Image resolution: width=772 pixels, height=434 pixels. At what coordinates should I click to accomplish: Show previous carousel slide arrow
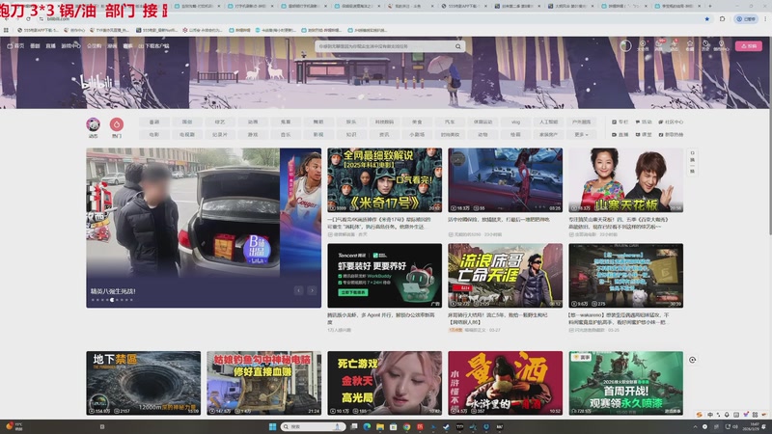299,290
